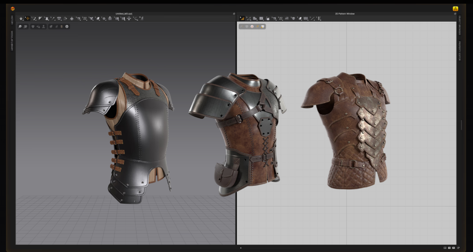Click the Simulate arrow icon in 3D toolbar
The image size is (473, 252).
click(x=21, y=18)
